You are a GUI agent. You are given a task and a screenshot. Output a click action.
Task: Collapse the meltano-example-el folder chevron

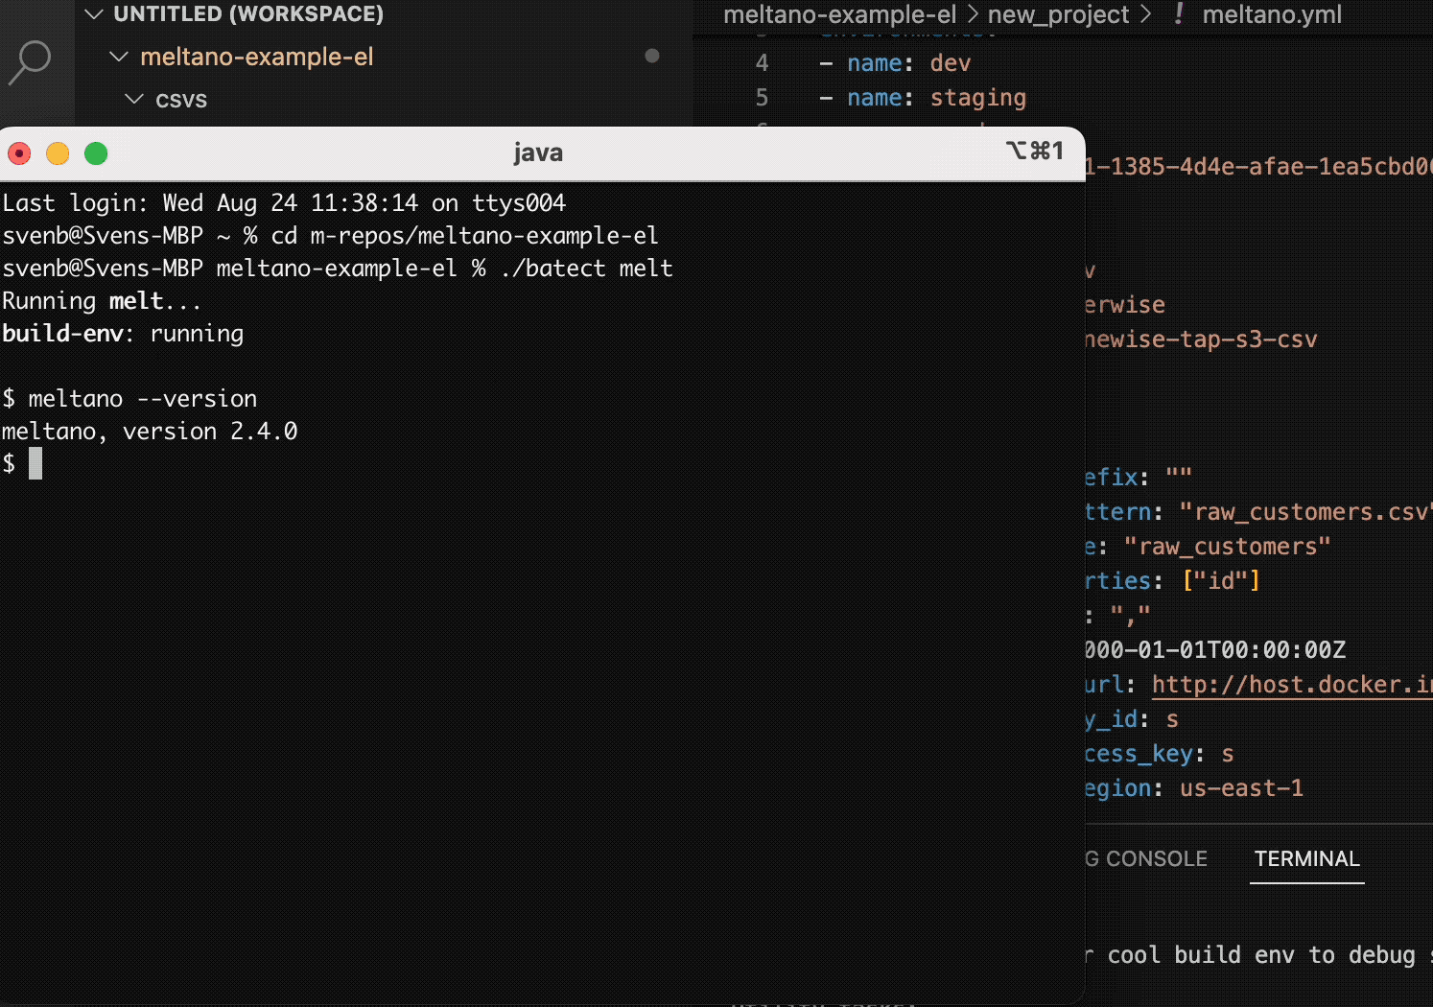pyautogui.click(x=119, y=57)
